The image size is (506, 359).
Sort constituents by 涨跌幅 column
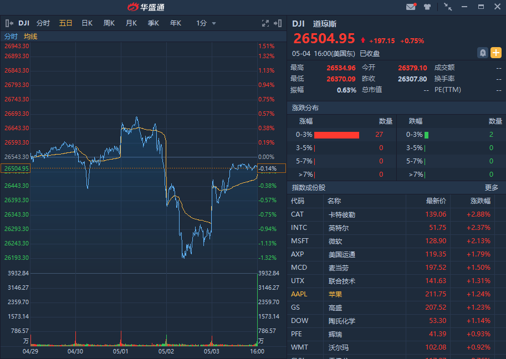(x=481, y=201)
